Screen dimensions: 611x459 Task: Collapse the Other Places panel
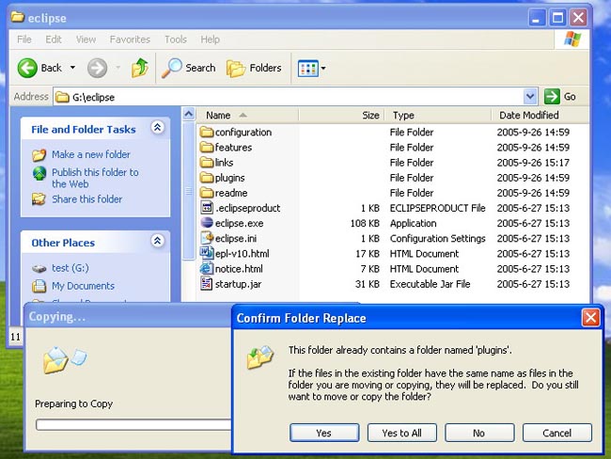(x=158, y=242)
